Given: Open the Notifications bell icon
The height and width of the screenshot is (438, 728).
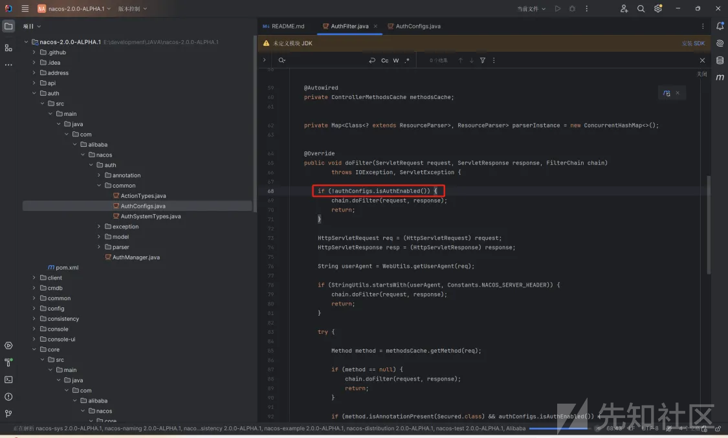Looking at the screenshot, I should point(720,27).
